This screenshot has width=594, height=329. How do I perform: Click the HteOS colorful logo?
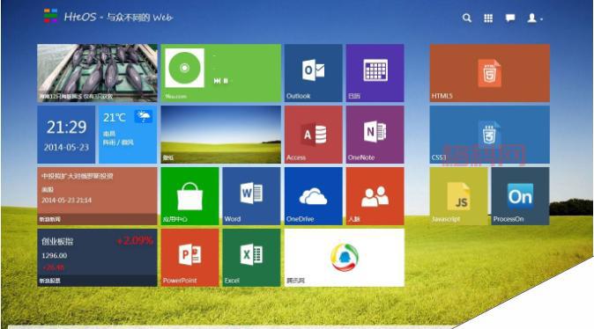tap(50, 16)
